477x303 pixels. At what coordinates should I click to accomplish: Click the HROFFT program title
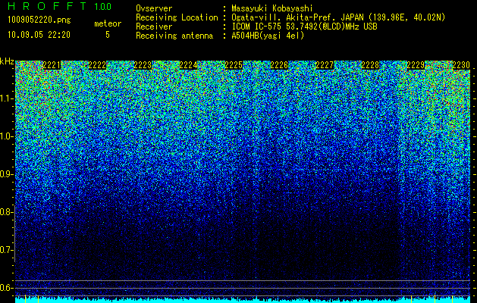(x=47, y=6)
